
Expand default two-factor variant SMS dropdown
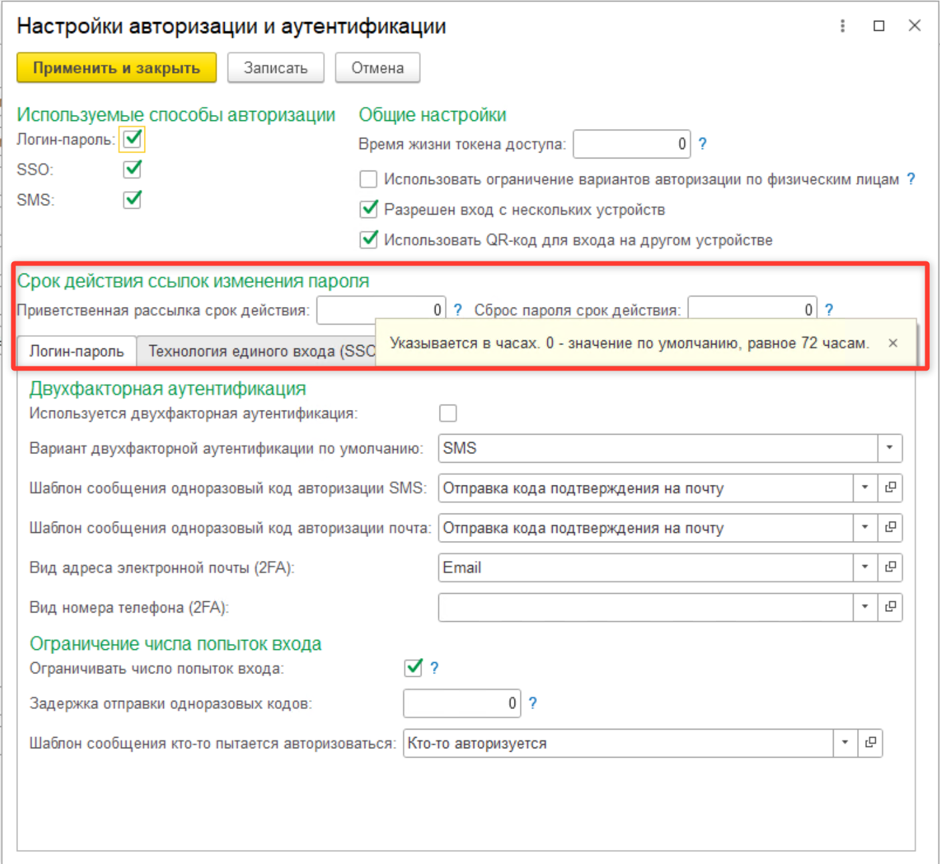click(889, 448)
